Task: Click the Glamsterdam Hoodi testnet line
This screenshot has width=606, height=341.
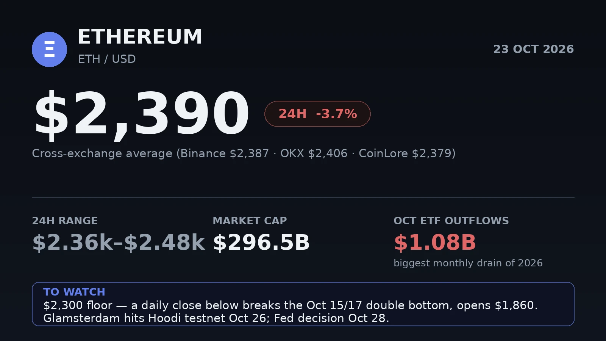Action: click(216, 318)
